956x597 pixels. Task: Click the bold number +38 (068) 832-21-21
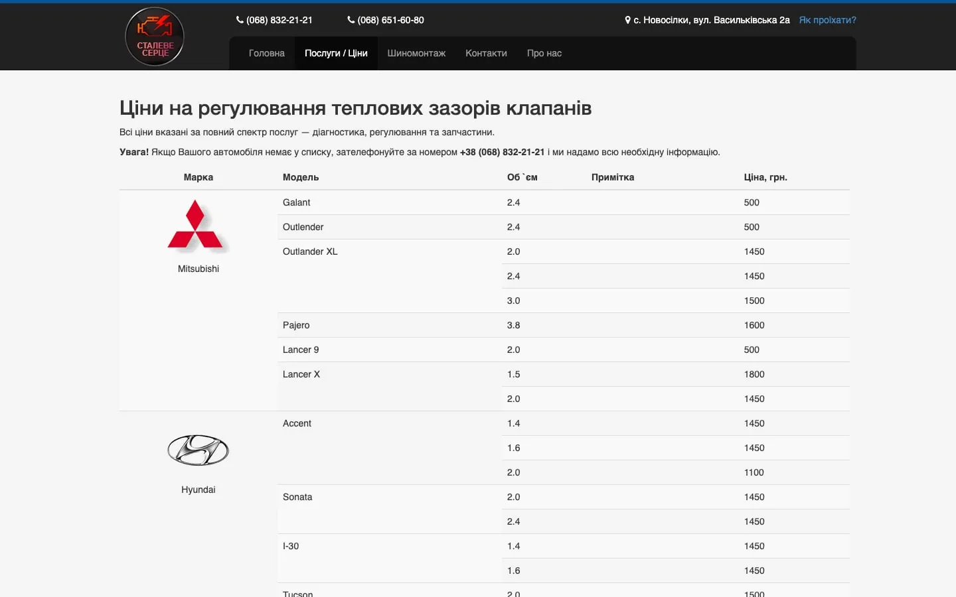pos(502,152)
